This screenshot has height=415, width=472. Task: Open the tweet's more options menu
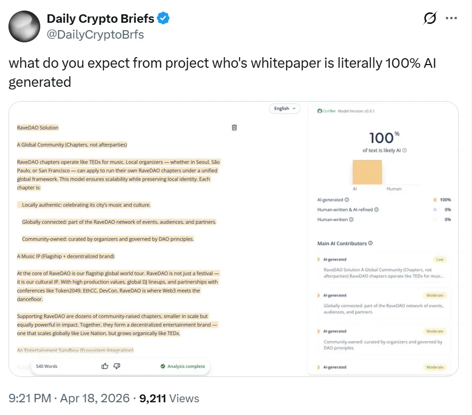(451, 17)
